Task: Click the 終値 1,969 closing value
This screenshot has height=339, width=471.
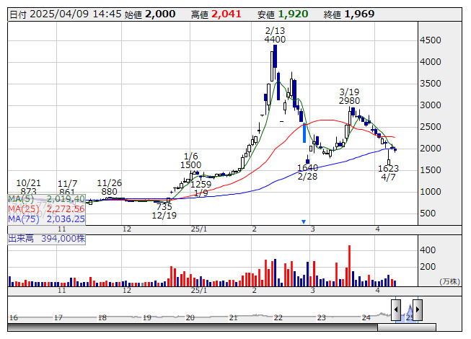Action: pos(361,14)
